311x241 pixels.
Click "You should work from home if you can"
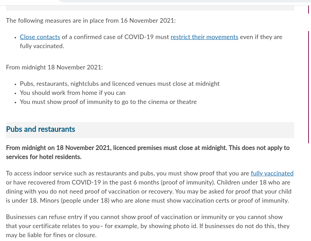pyautogui.click(x=73, y=93)
